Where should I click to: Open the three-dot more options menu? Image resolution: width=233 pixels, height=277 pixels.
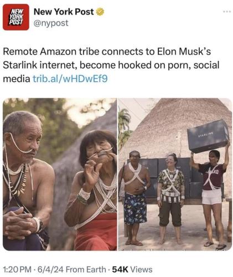tap(227, 12)
